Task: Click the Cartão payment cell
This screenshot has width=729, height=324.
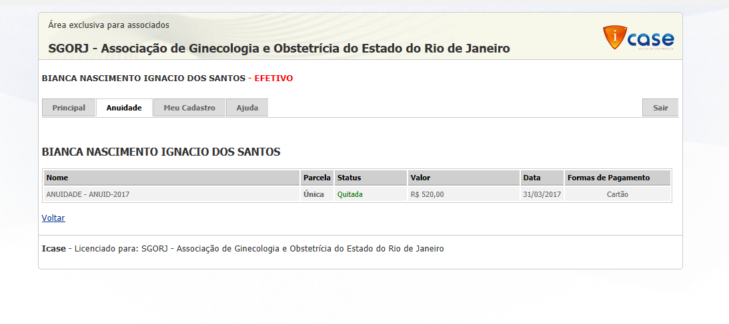Action: pyautogui.click(x=617, y=194)
